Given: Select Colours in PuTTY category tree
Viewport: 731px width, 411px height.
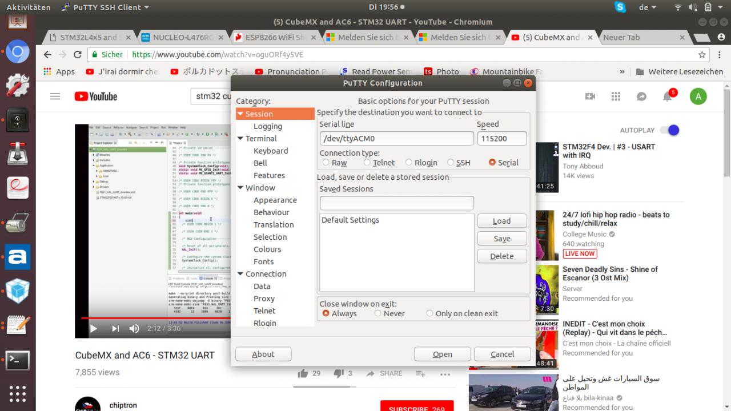Looking at the screenshot, I should [267, 249].
